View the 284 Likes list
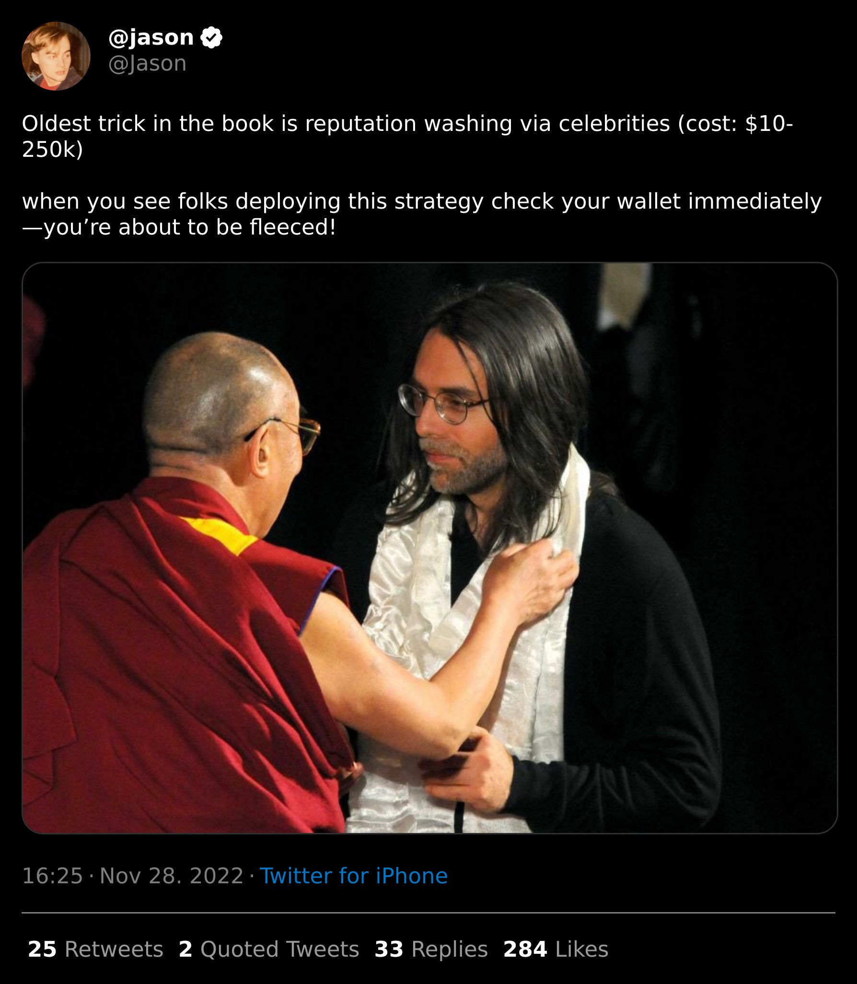This screenshot has height=984, width=857. pos(556,949)
